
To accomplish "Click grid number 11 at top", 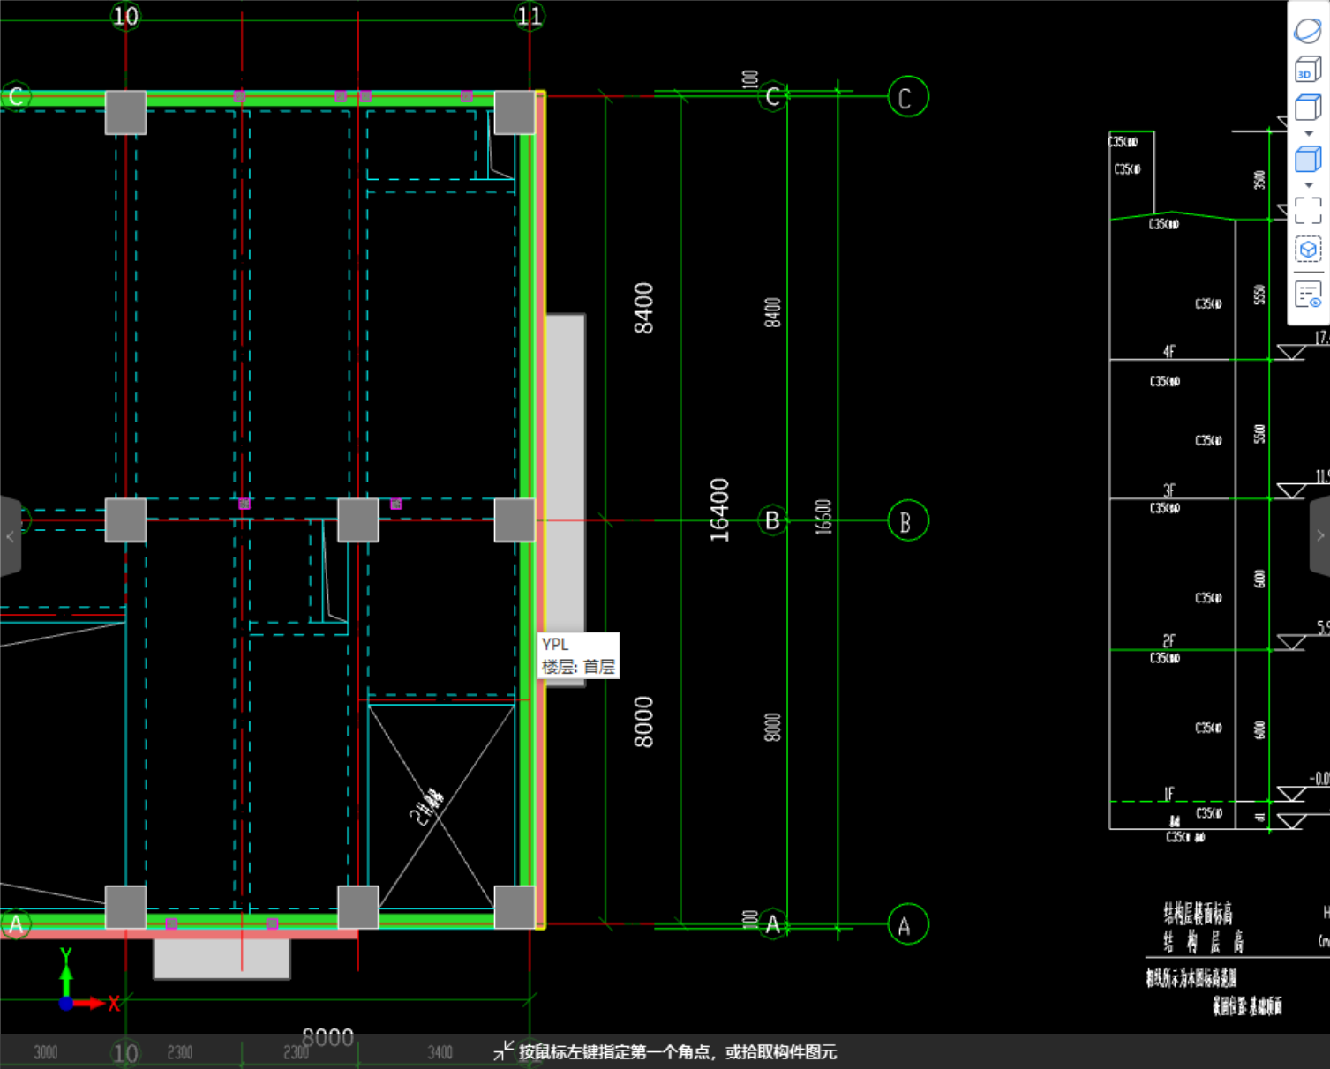I will pyautogui.click(x=530, y=16).
